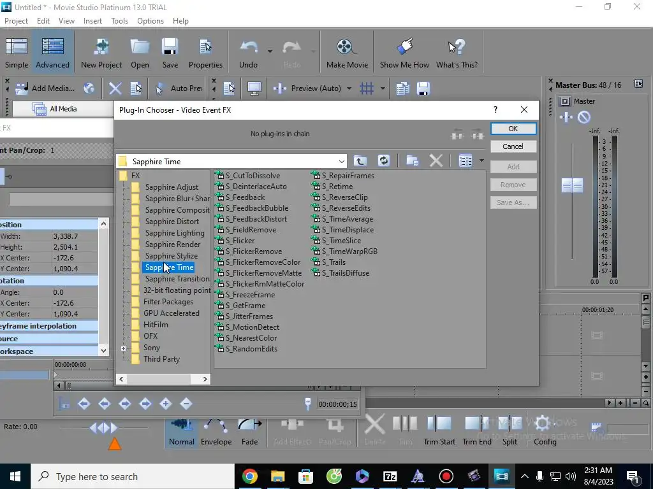The height and width of the screenshot is (489, 653).
Task: Save the project from the toolbar
Action: click(170, 53)
